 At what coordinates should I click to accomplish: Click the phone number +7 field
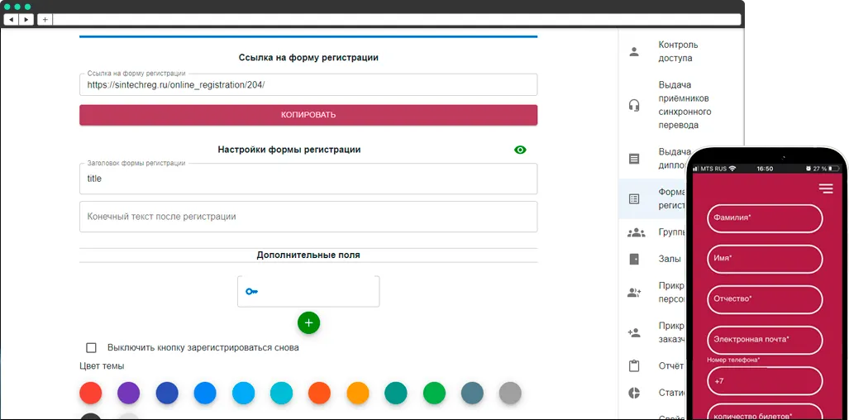[765, 381]
